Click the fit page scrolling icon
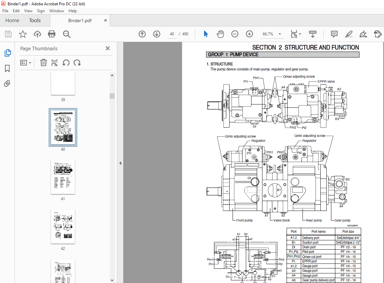The width and height of the screenshot is (384, 283). click(294, 34)
